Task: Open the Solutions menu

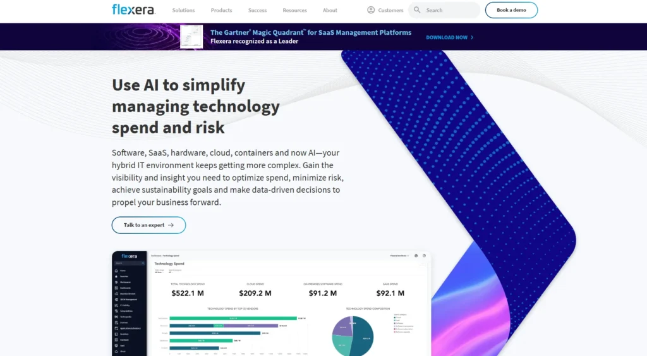Action: tap(183, 10)
